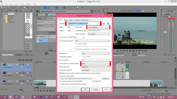This screenshot has width=177, height=99.
Task: Click the Cancel button
Action: 96,89
